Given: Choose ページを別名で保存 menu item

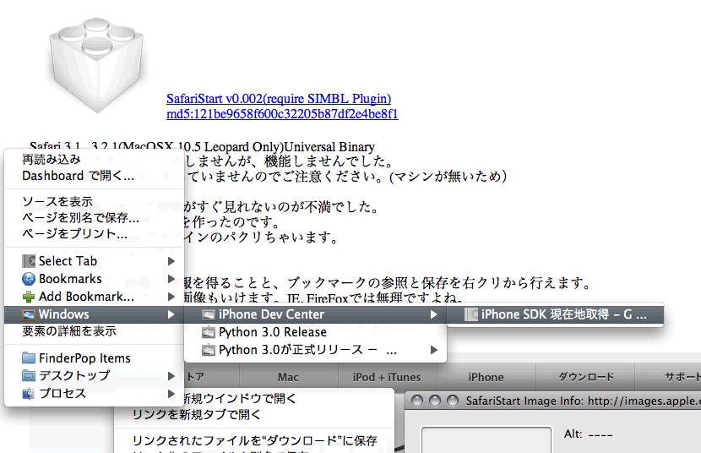Looking at the screenshot, I should 80,217.
